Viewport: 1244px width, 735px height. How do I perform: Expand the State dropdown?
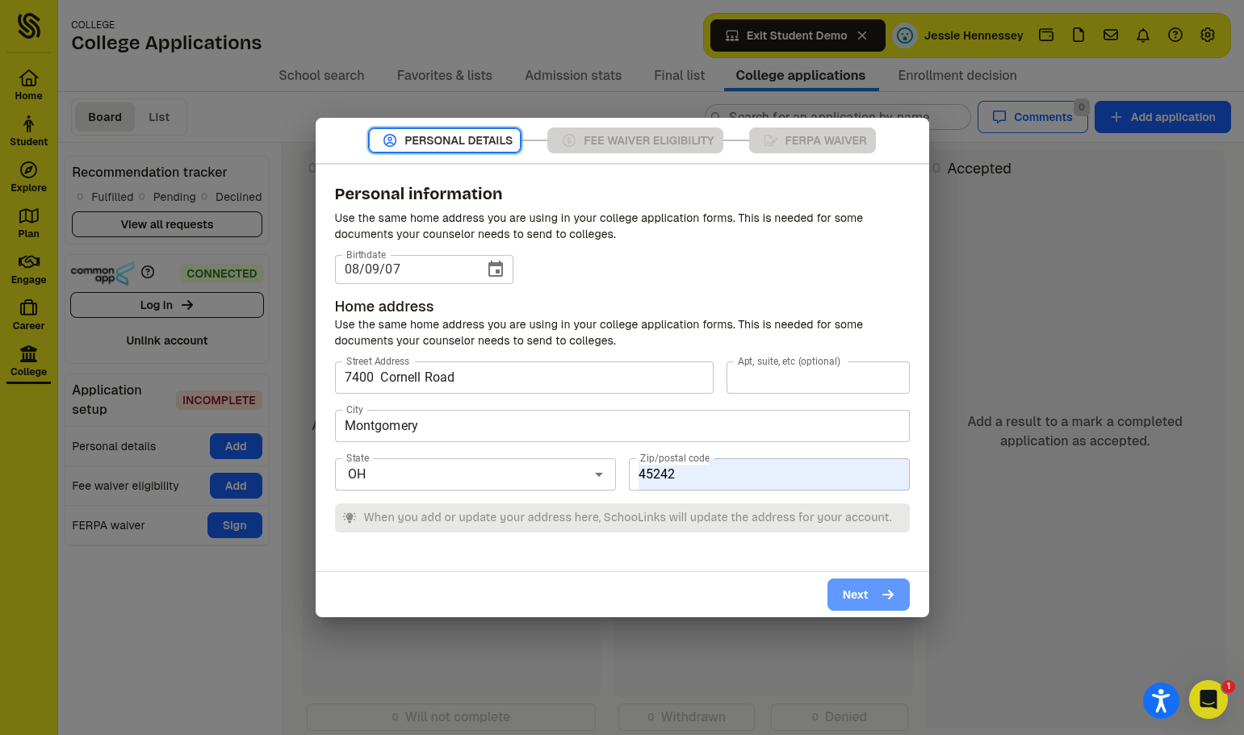[x=475, y=474]
